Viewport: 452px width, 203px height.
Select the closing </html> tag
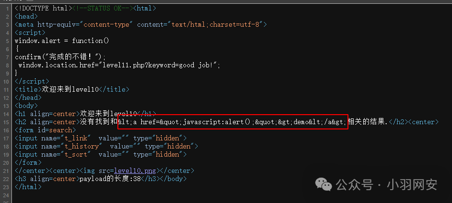28,187
